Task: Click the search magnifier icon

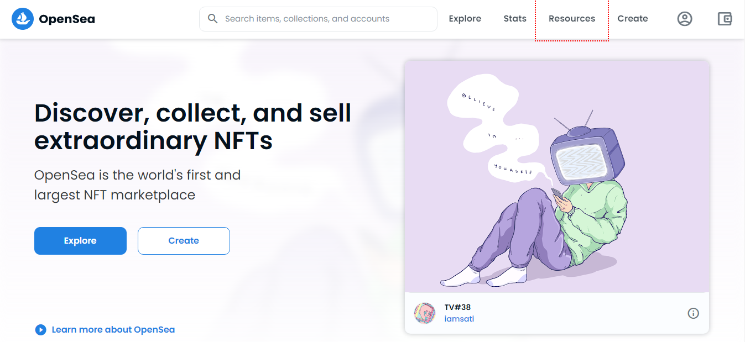Action: click(213, 19)
